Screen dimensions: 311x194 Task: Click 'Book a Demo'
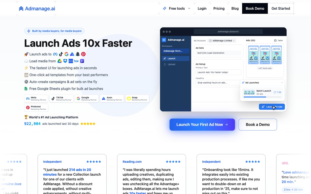pos(258,124)
